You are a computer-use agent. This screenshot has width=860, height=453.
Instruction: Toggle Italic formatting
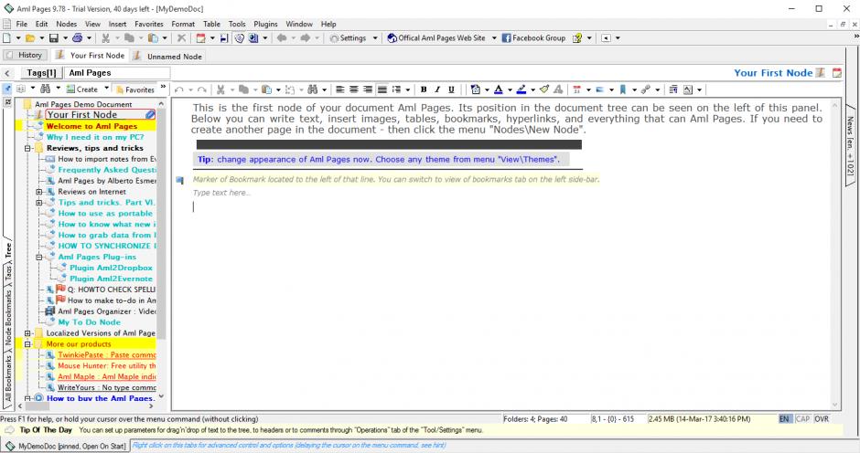tap(437, 90)
